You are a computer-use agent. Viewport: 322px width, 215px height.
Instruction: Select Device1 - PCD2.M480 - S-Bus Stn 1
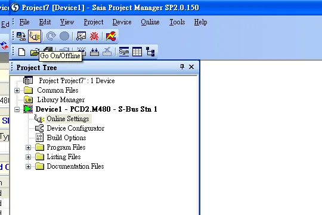97,109
